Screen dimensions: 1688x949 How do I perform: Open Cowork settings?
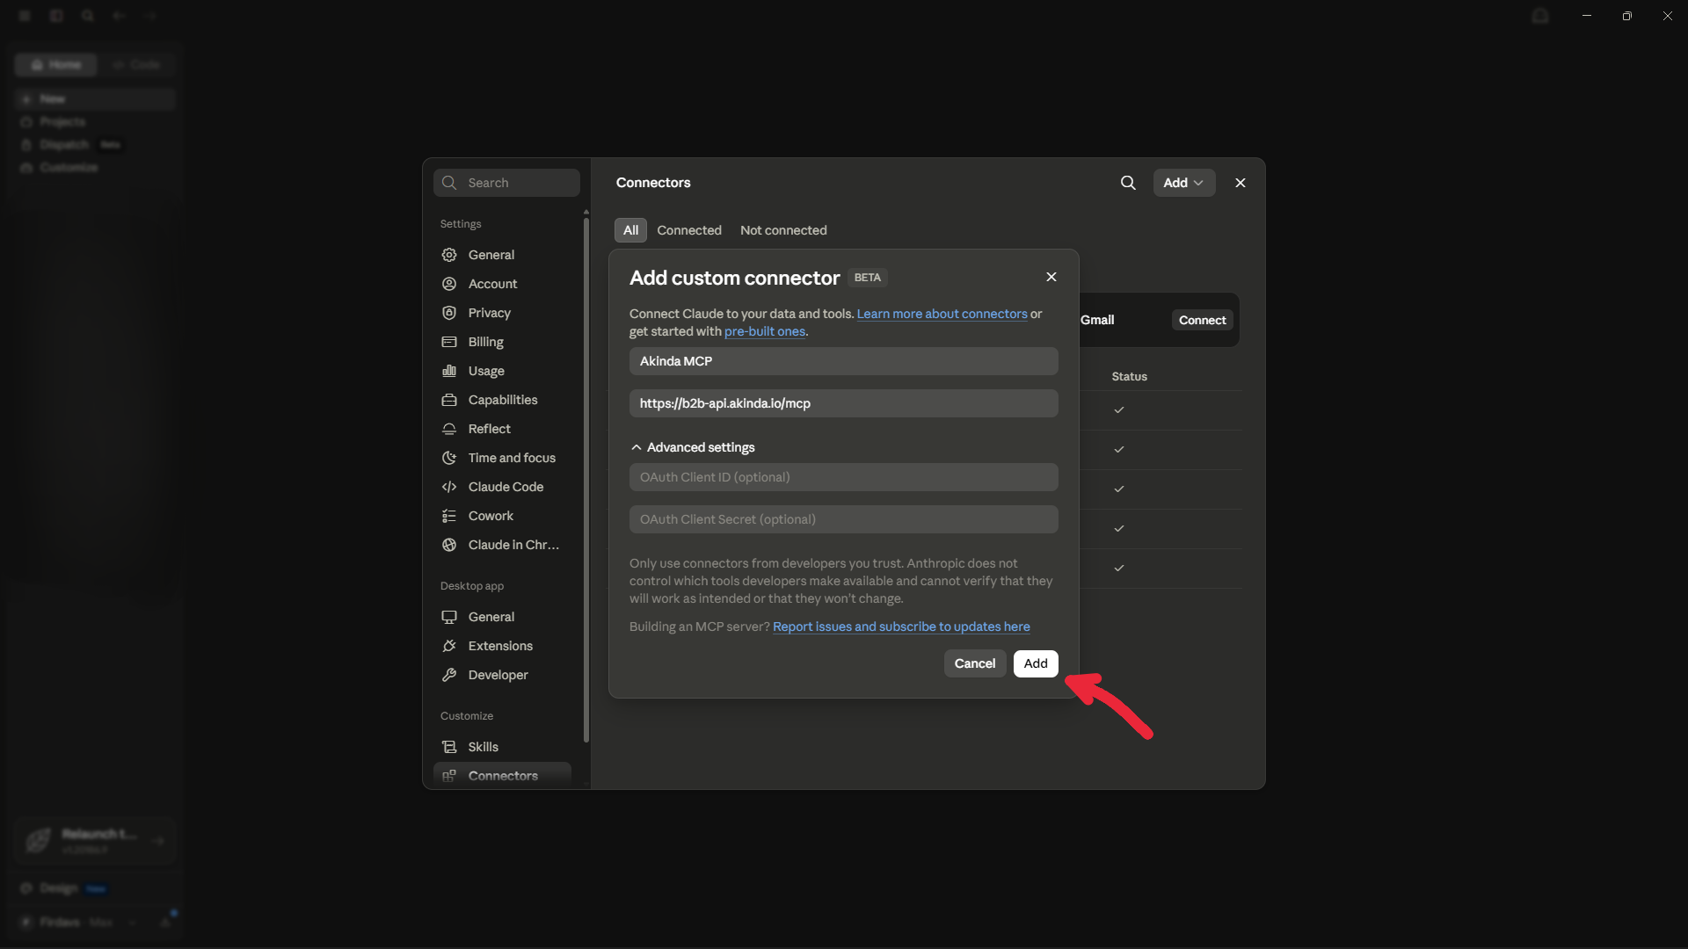click(x=502, y=516)
